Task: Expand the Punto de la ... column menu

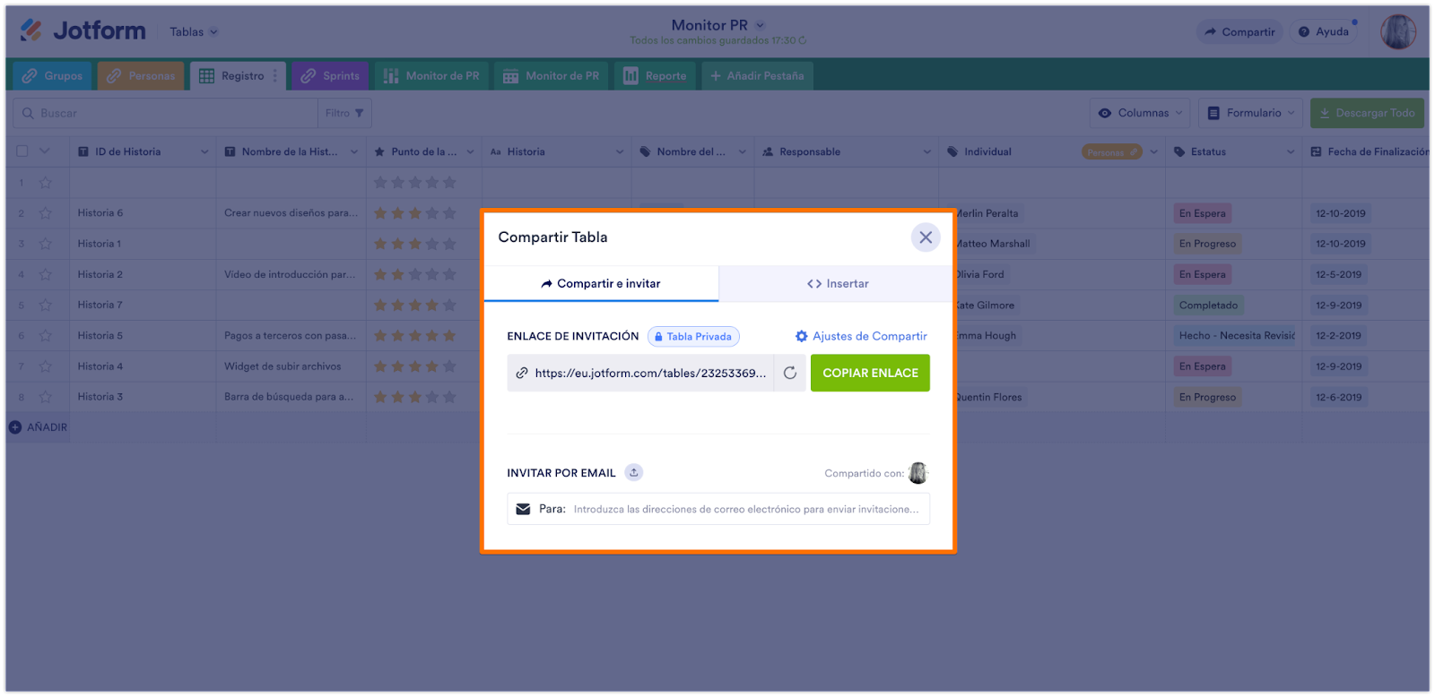Action: 470,152
